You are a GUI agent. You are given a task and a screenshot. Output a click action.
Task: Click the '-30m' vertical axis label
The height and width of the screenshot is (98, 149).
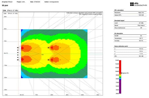[x=5, y=90]
